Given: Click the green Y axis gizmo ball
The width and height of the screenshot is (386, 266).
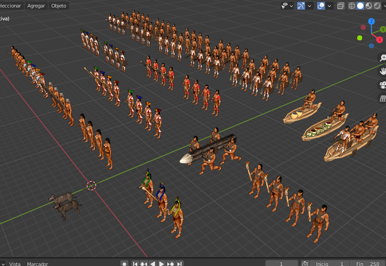Looking at the screenshot, I should point(383,29).
